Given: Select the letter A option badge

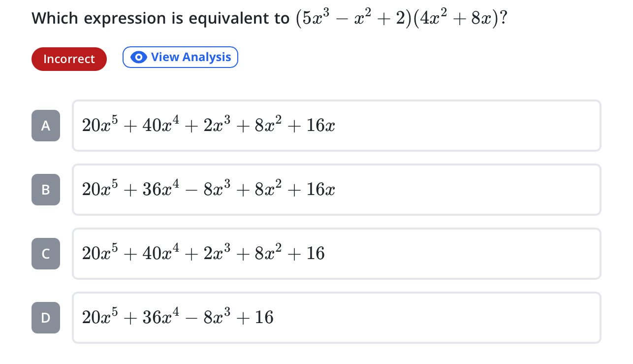Looking at the screenshot, I should point(46,126).
